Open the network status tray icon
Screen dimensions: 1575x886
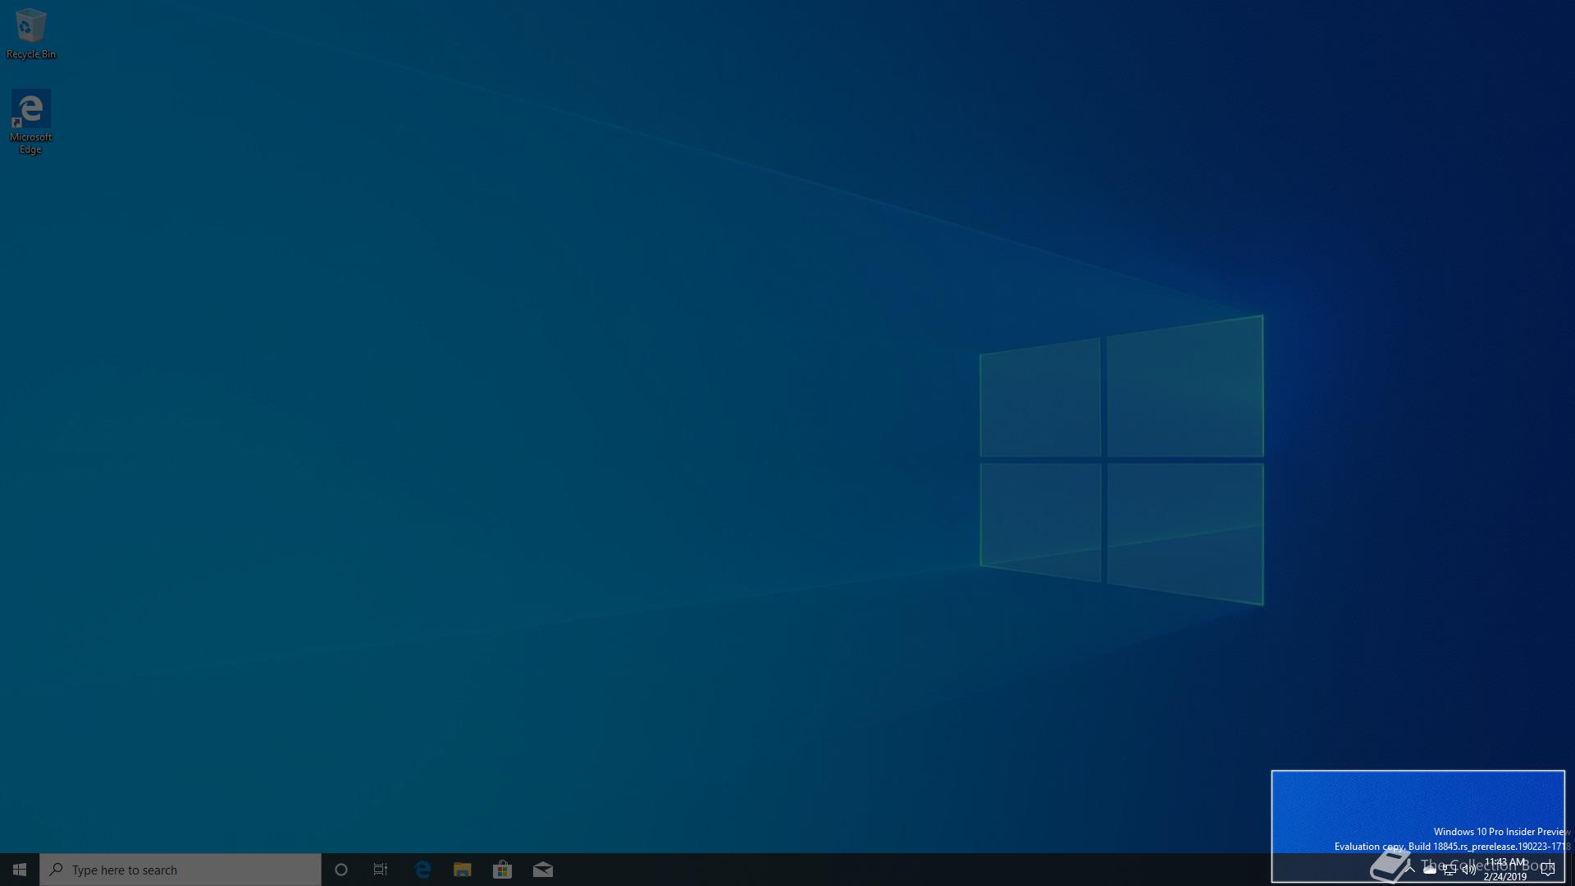(1449, 870)
